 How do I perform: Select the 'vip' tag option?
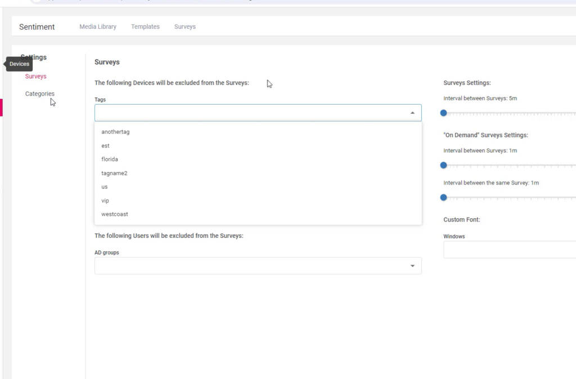click(105, 201)
